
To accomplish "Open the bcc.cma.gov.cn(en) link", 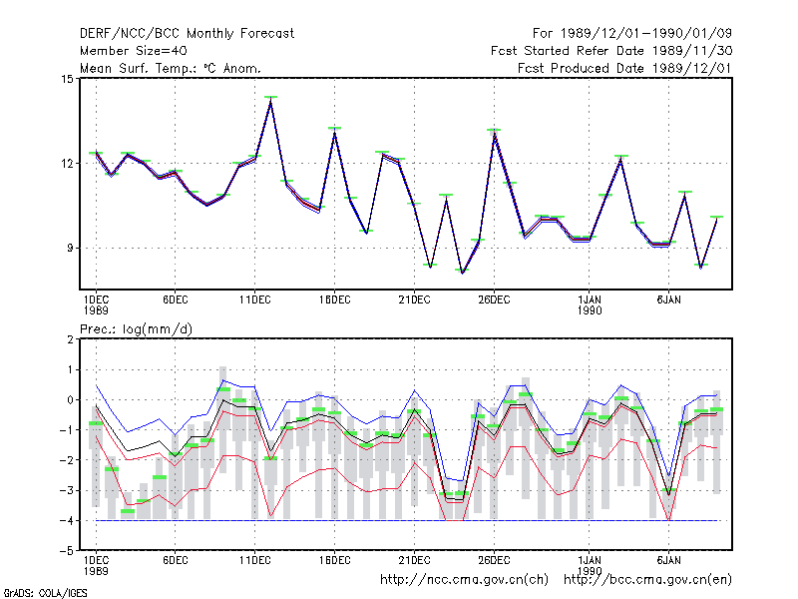I will 647,580.
